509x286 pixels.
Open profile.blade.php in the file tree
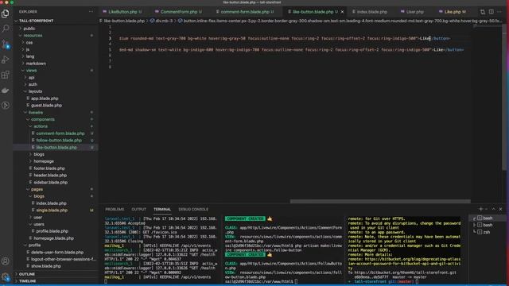(x=52, y=231)
